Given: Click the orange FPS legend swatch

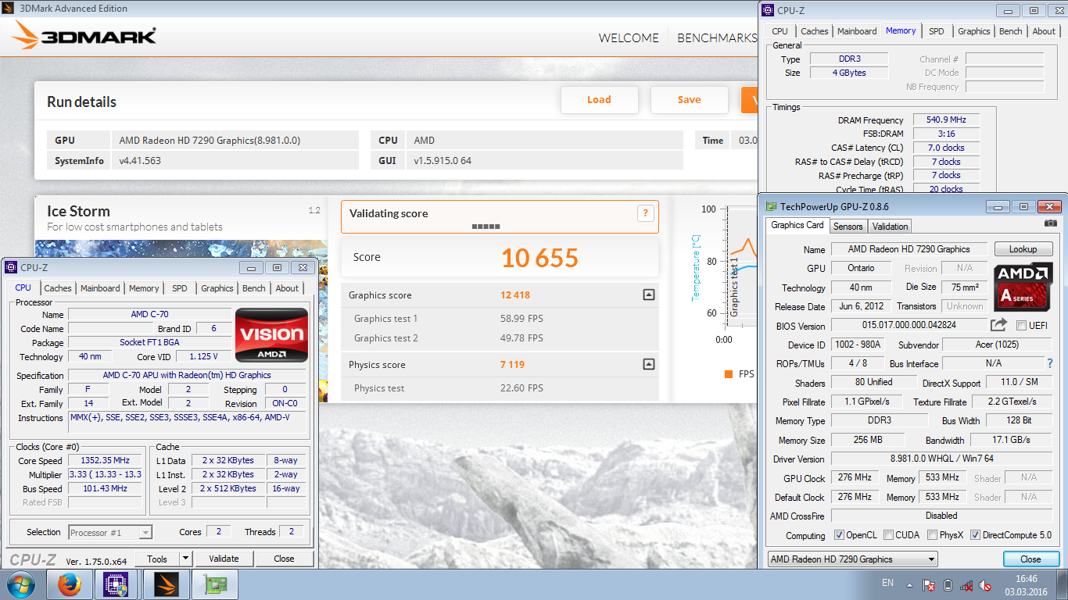Looking at the screenshot, I should point(729,374).
